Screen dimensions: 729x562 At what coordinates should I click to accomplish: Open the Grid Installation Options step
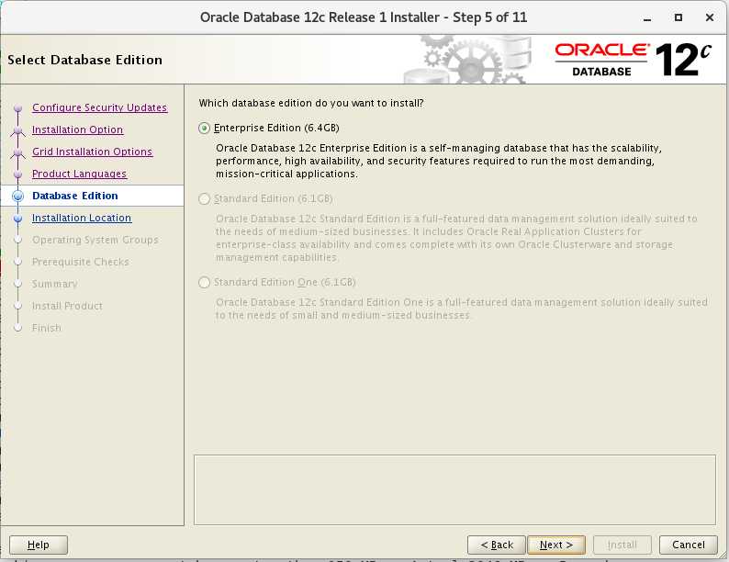92,152
